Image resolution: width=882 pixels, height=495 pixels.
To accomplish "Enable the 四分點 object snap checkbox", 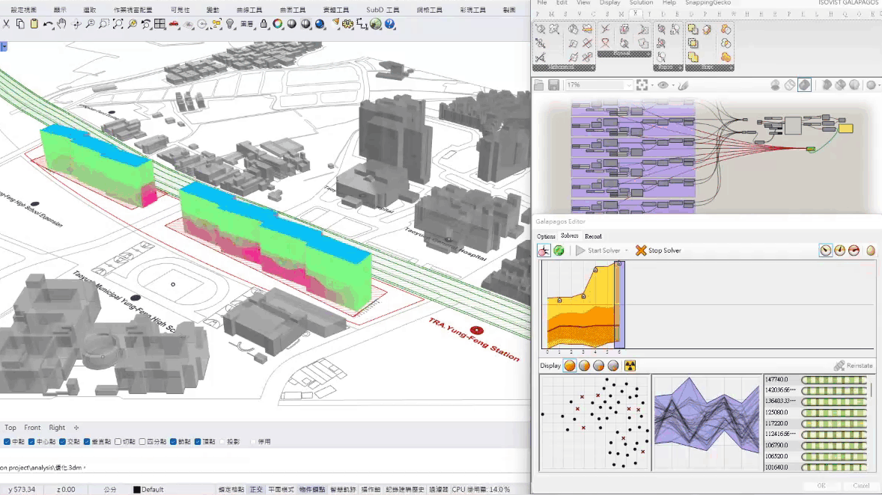I will tap(142, 442).
